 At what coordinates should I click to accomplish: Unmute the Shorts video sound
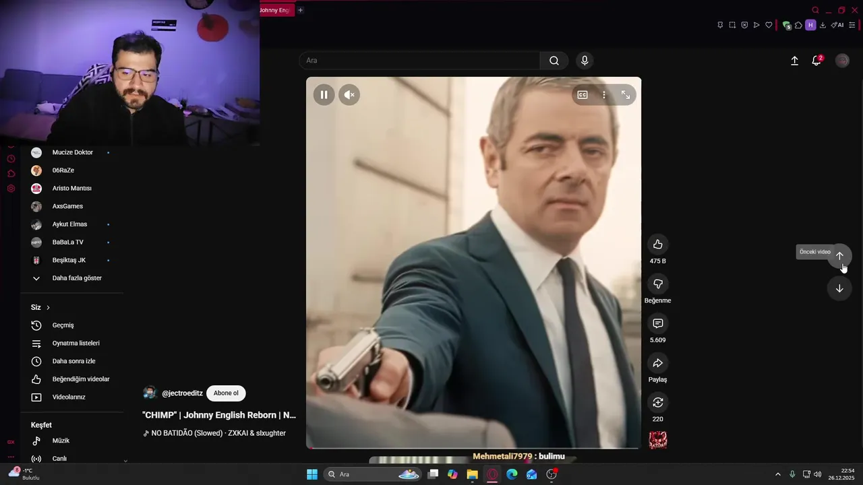[x=349, y=95]
